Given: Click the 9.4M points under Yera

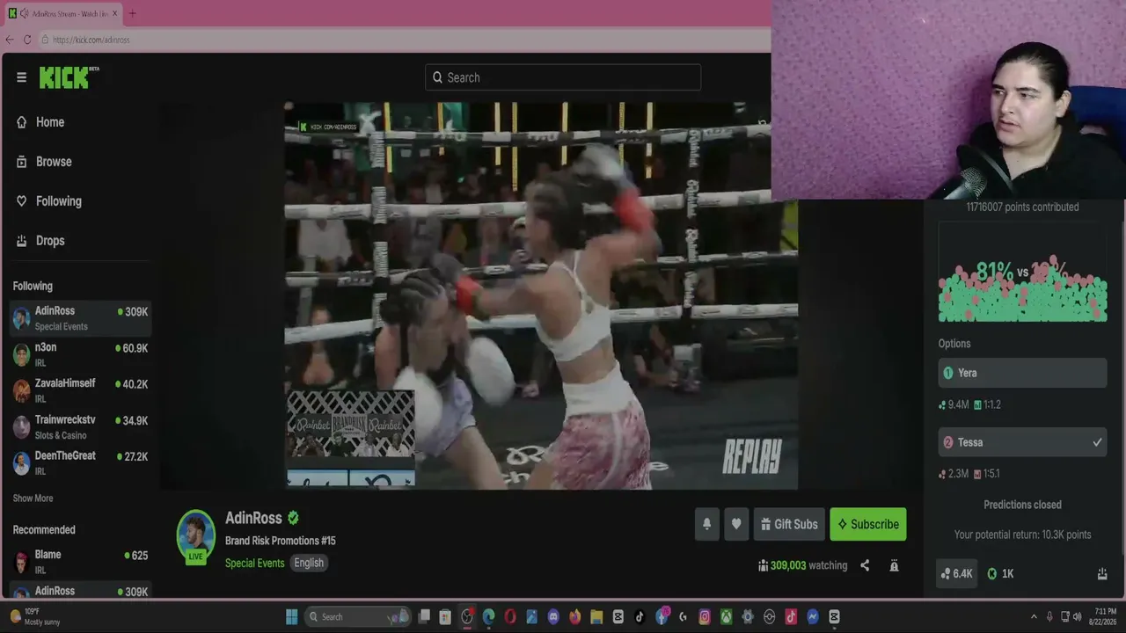Looking at the screenshot, I should pos(954,404).
